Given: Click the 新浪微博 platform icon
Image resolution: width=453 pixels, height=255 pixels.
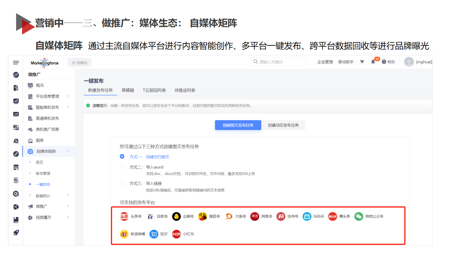Looking at the screenshot, I should point(124,234).
